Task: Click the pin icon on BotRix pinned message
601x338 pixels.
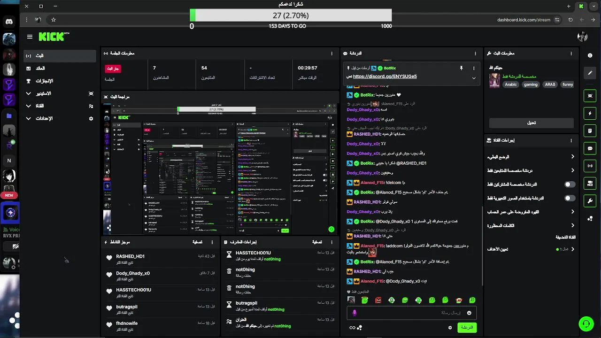Action: [x=461, y=68]
